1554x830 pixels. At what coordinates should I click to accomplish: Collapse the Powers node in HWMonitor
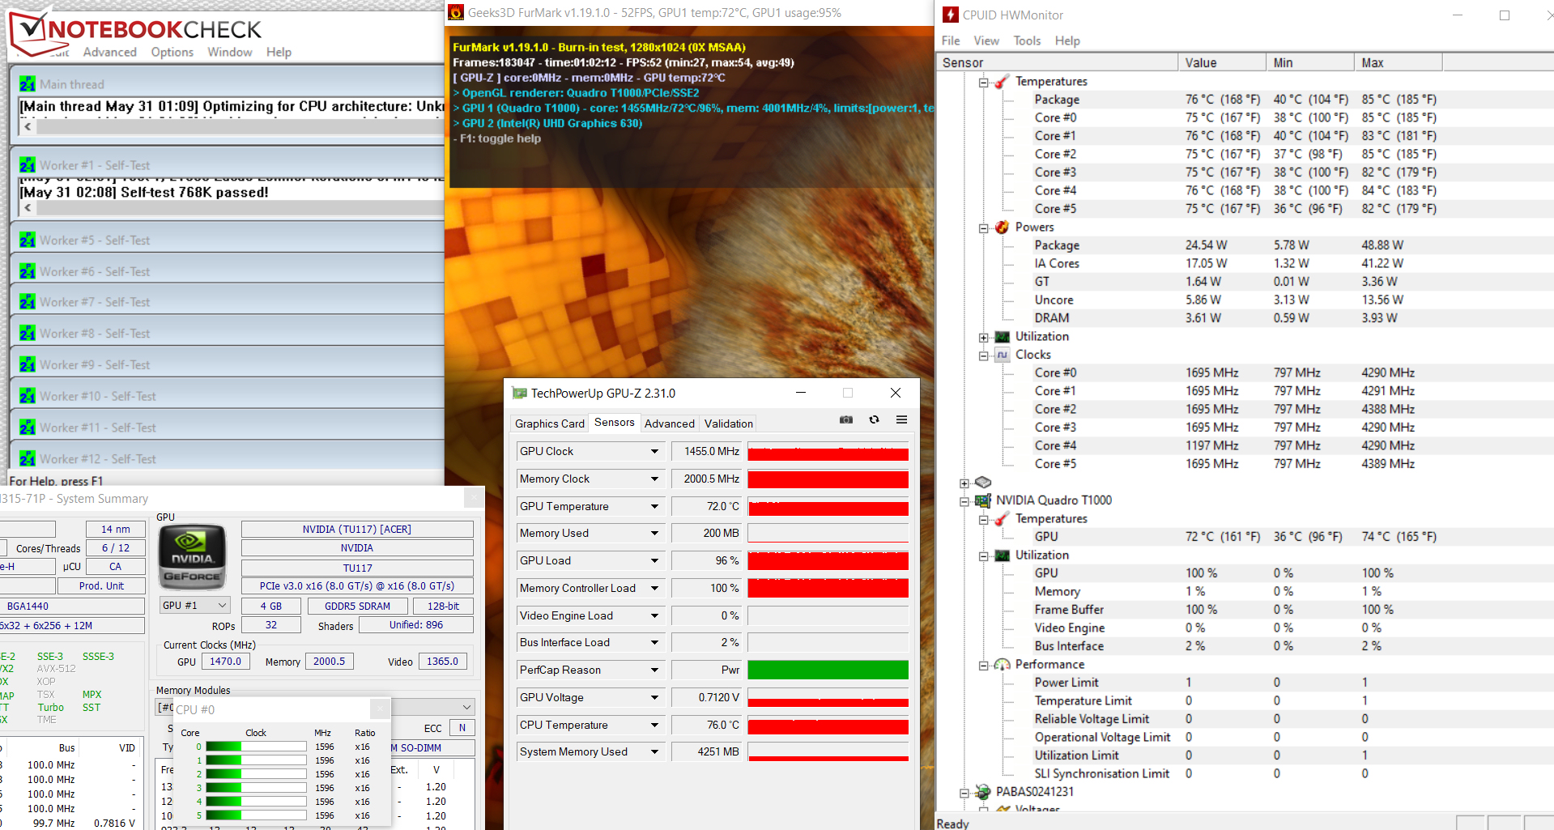983,228
